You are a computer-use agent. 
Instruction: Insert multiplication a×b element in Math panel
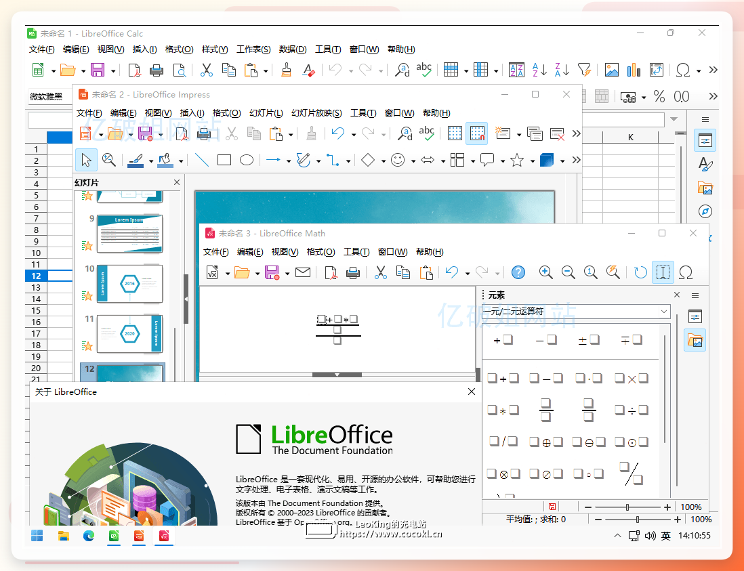pyautogui.click(x=632, y=379)
